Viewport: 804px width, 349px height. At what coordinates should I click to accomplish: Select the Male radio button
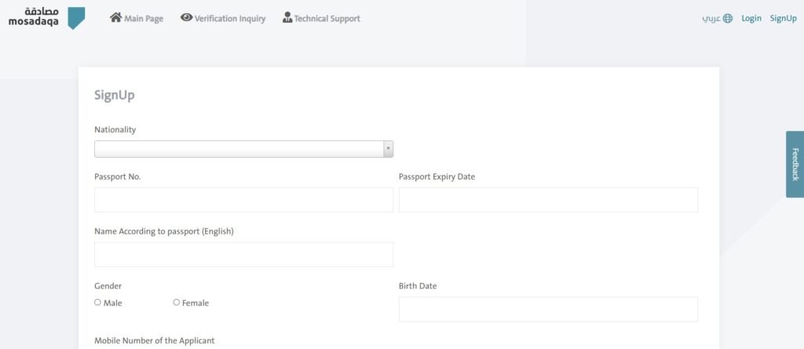(98, 303)
